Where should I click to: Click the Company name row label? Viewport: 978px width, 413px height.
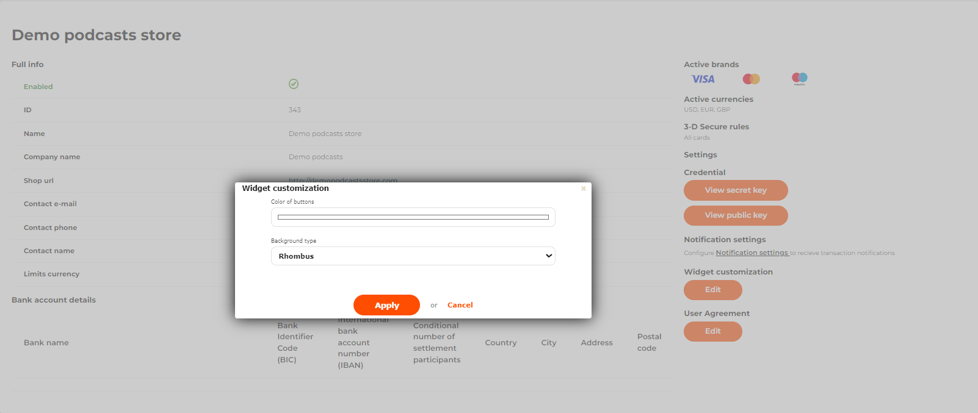pyautogui.click(x=52, y=157)
